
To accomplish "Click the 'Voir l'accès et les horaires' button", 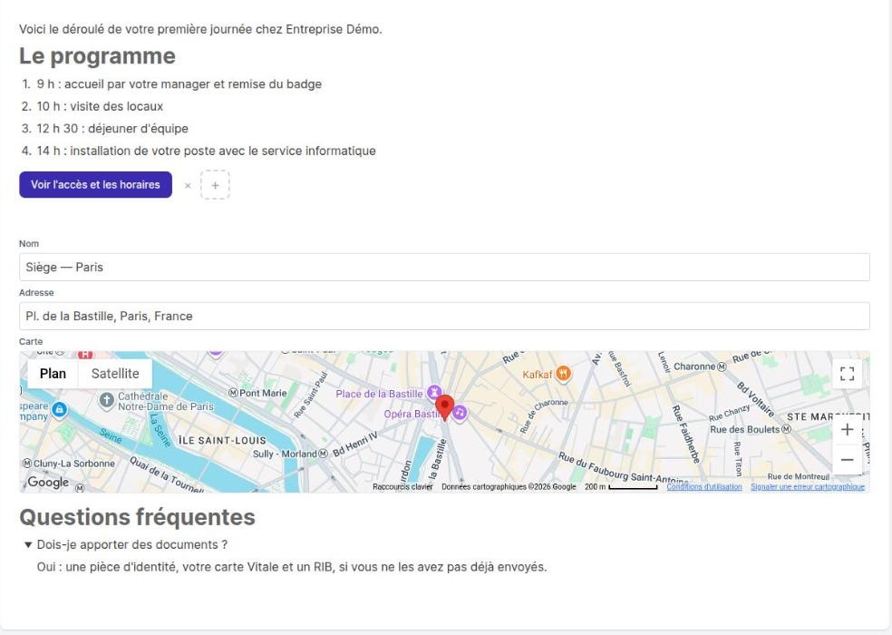I will click(x=95, y=184).
